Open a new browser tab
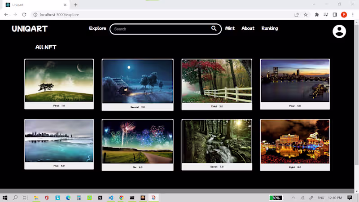359x202 pixels. [75, 5]
